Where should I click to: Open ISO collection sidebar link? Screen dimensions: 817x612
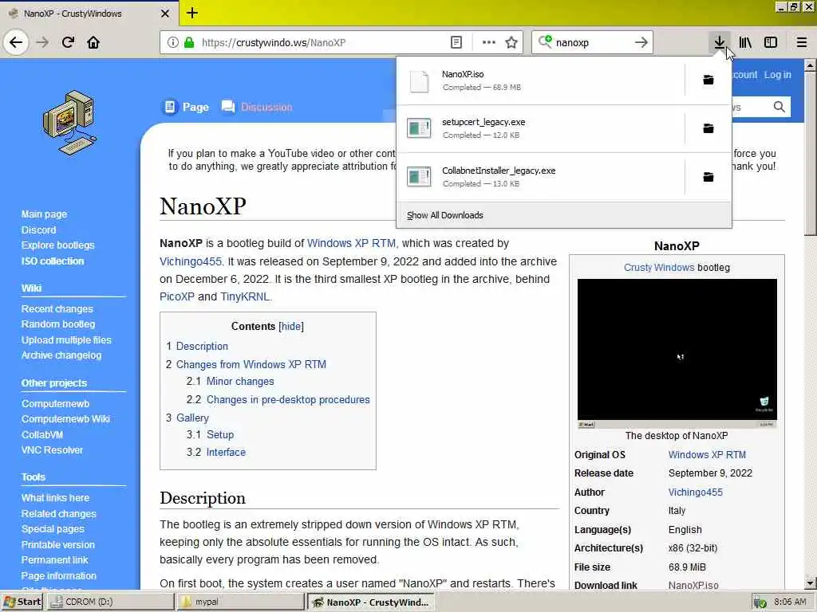click(53, 261)
